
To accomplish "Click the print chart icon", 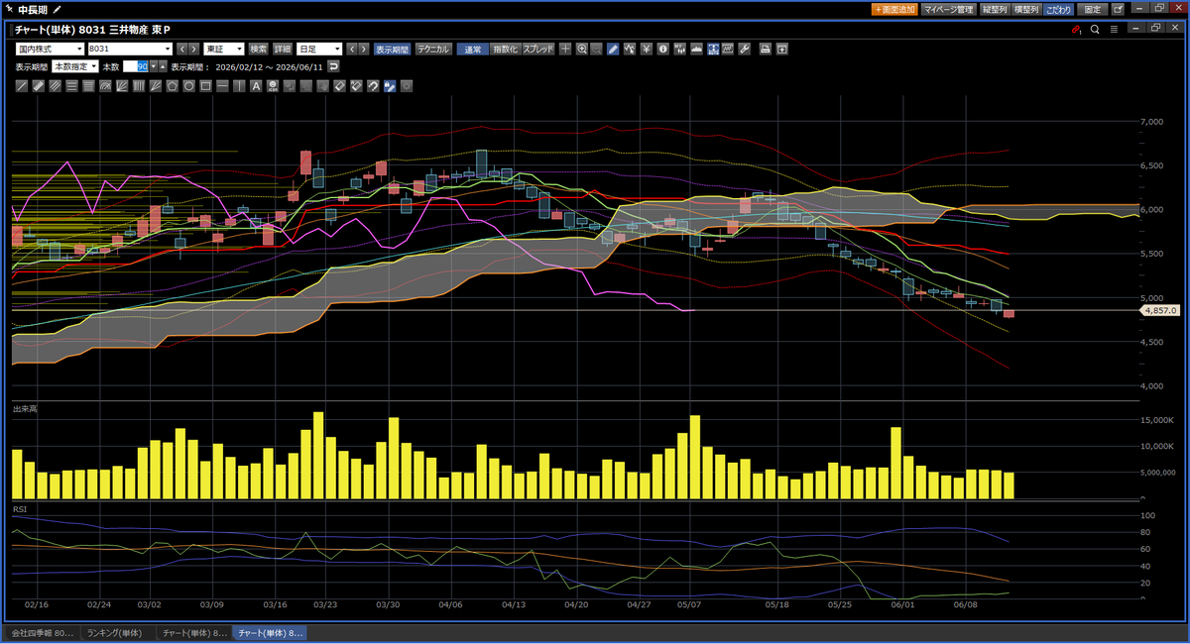I will click(765, 49).
